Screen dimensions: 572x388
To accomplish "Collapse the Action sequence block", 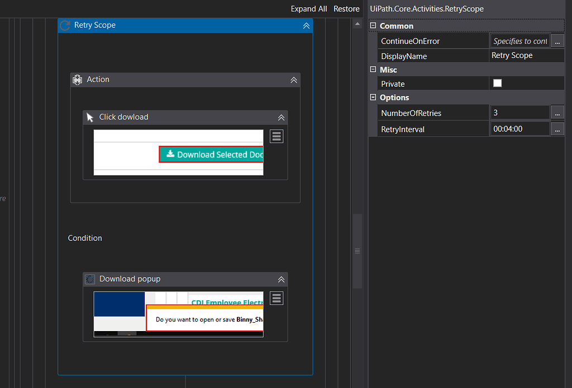I will (x=294, y=80).
